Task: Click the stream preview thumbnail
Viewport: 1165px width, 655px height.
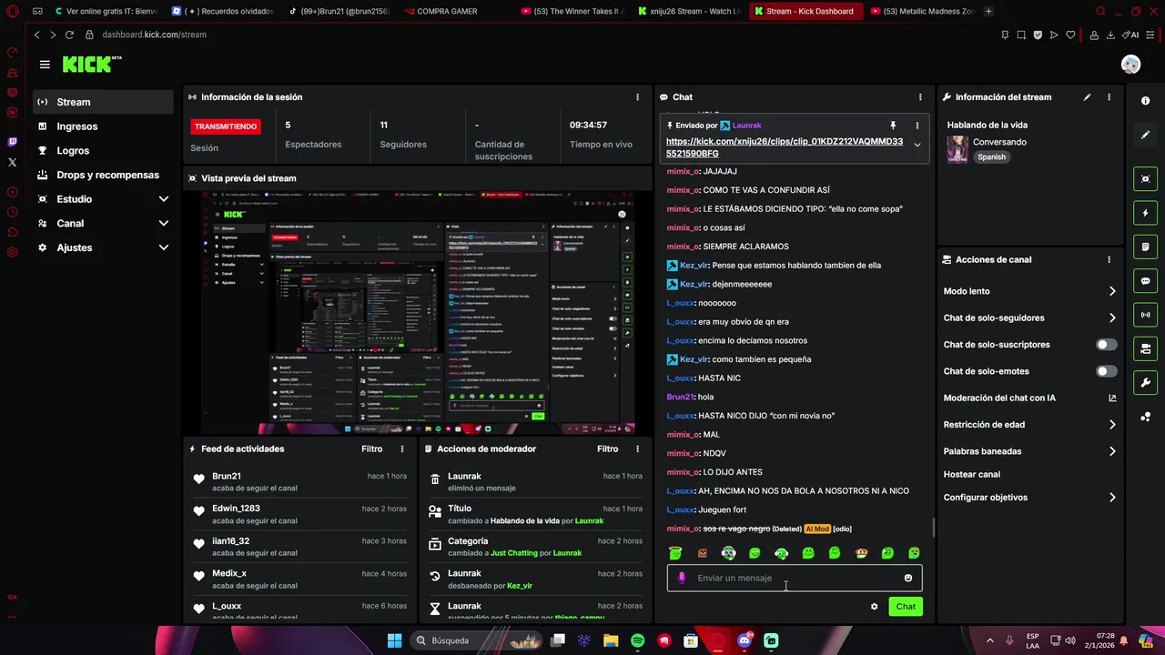Action: pyautogui.click(x=419, y=313)
